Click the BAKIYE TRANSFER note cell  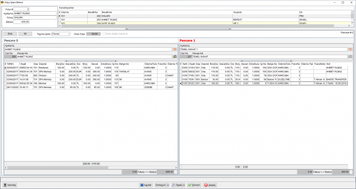(x=337, y=80)
